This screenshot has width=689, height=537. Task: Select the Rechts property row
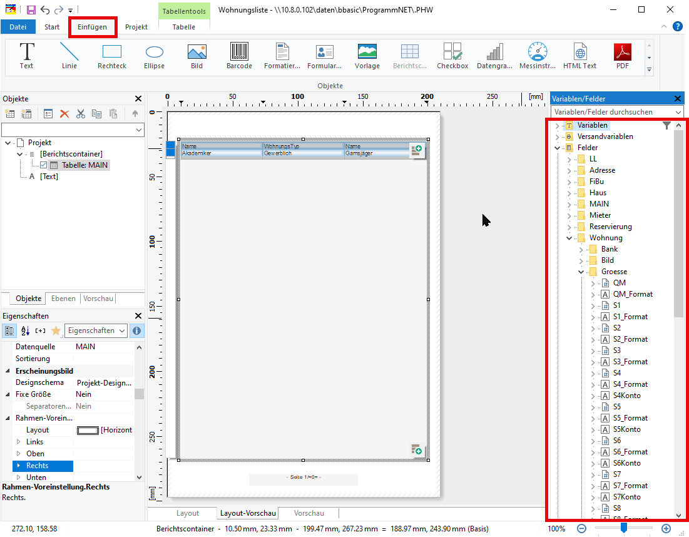coord(43,466)
